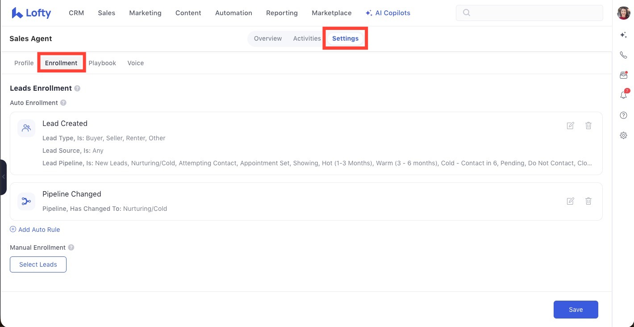Open the Marketing menu
Image resolution: width=634 pixels, height=327 pixels.
pos(145,13)
